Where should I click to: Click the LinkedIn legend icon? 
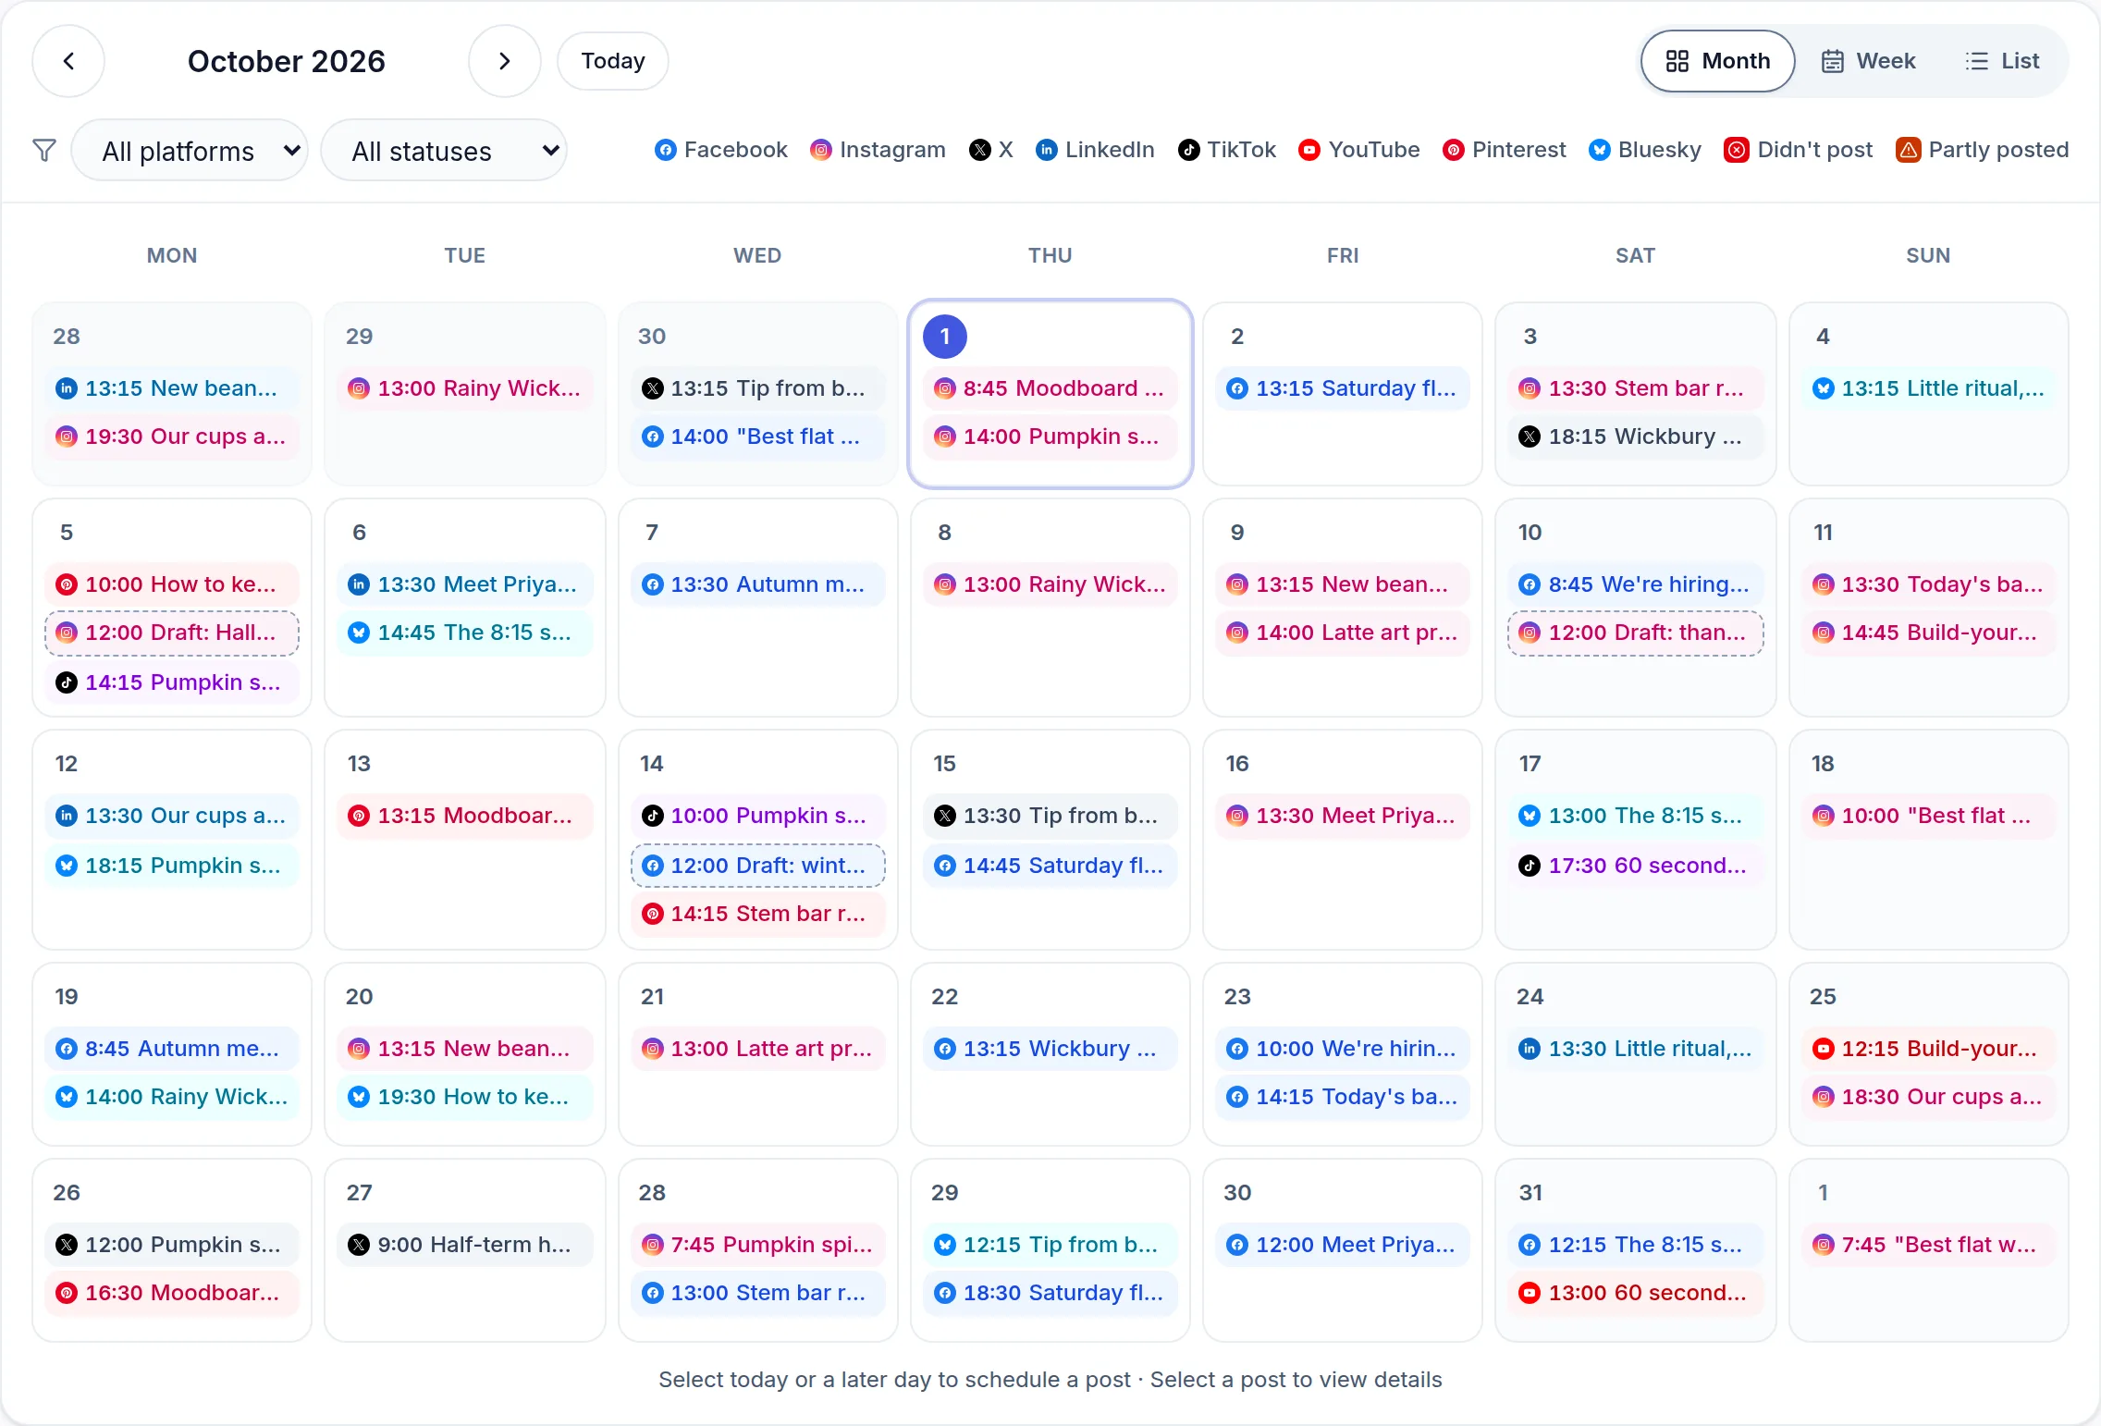tap(1046, 150)
